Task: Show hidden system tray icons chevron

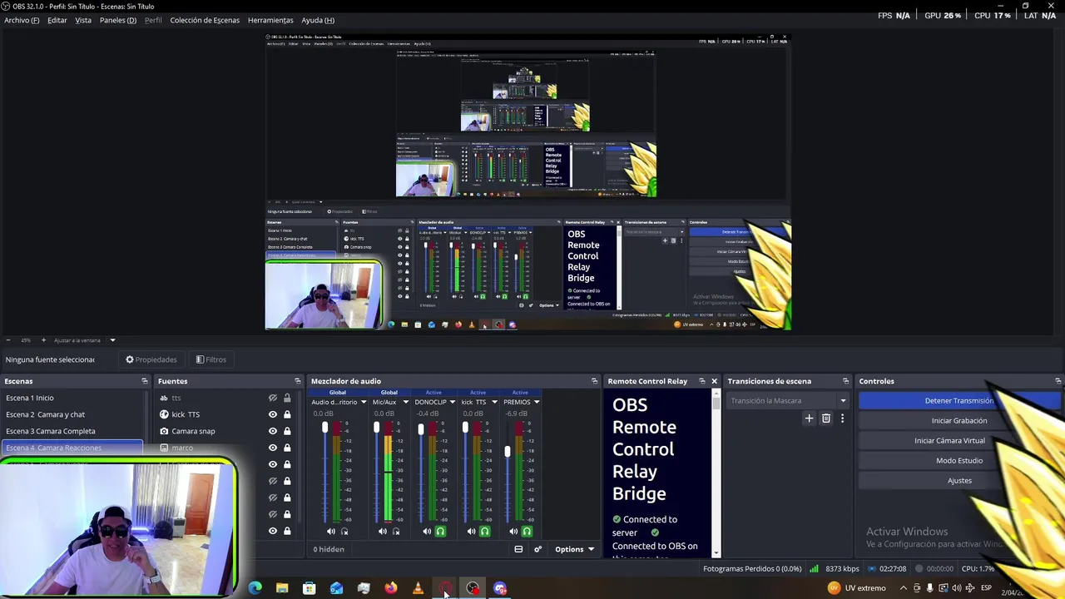Action: tap(904, 588)
